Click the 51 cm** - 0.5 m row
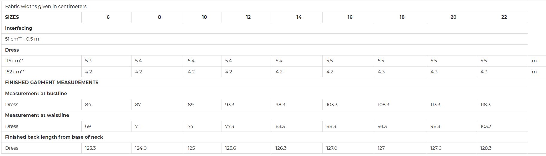Screen dimensions: 546x156 [x=264, y=39]
